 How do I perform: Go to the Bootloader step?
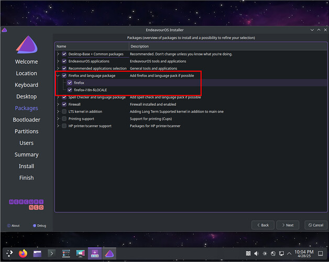[26, 119]
